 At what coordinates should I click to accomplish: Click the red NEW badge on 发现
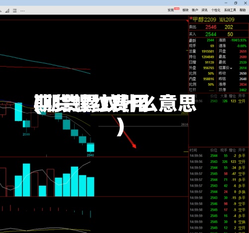[177, 8]
